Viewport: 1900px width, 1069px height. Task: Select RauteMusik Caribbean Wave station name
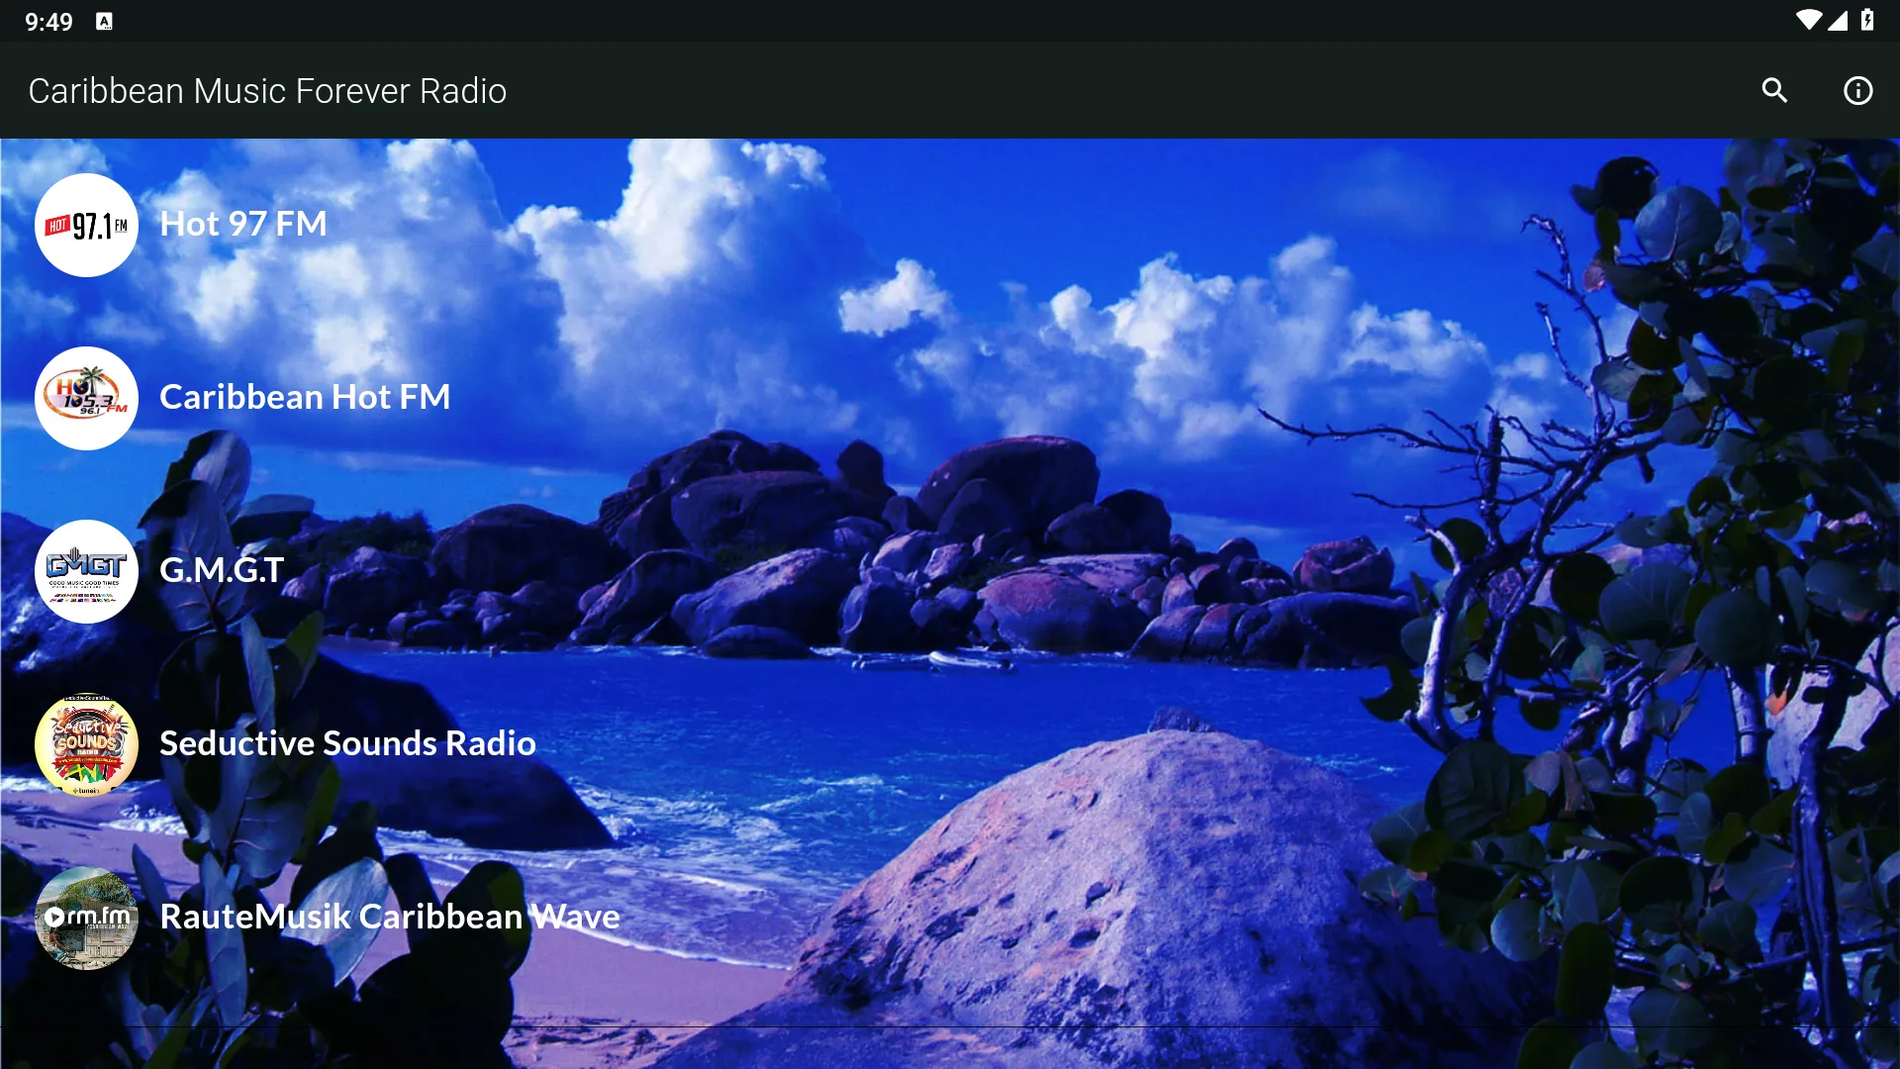pyautogui.click(x=390, y=917)
